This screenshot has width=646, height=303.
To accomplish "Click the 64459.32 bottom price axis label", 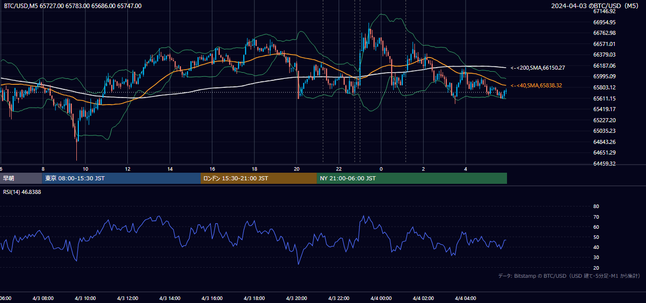I will coord(604,164).
